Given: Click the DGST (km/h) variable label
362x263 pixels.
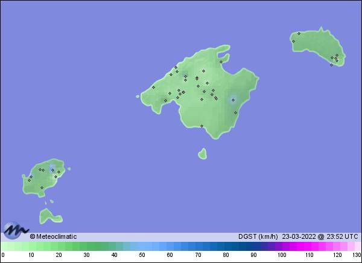Looking at the screenshot, I should point(258,236).
